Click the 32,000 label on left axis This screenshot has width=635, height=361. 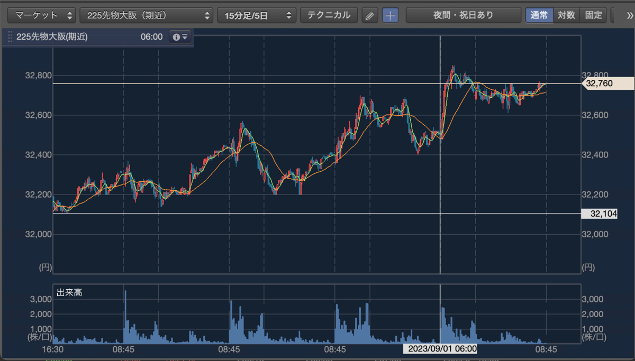38,234
